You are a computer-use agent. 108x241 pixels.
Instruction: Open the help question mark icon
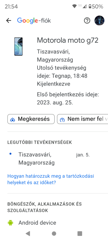click(87, 20)
